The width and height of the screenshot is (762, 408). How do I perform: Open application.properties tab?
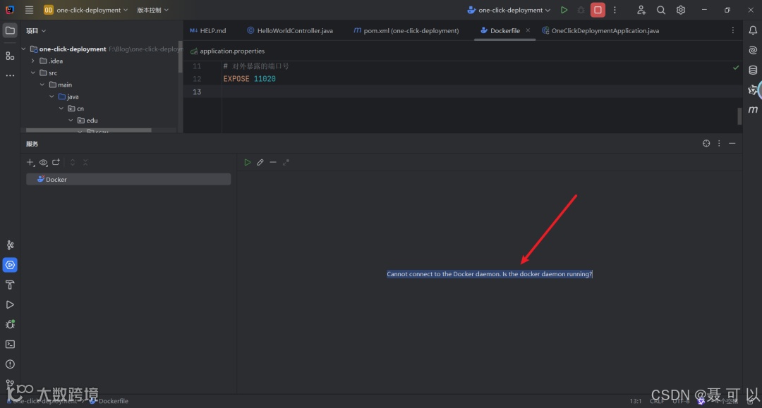tap(227, 51)
